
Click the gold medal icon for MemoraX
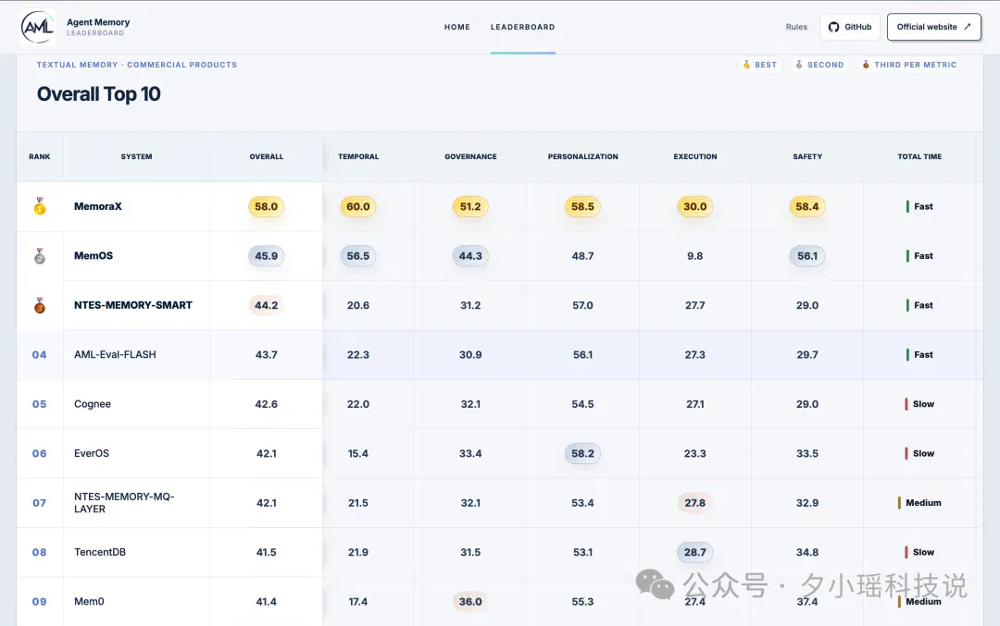coord(40,205)
